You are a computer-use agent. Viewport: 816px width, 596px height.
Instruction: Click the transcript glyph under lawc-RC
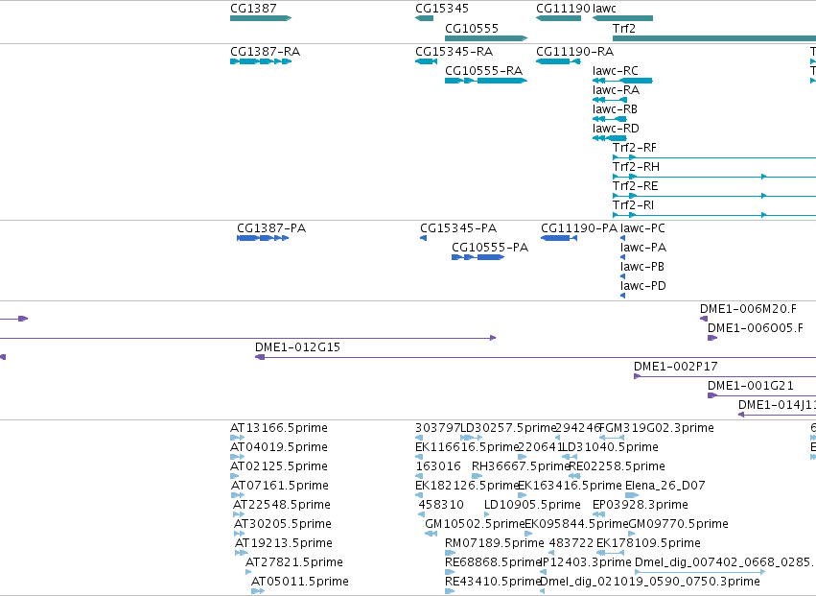(x=622, y=81)
